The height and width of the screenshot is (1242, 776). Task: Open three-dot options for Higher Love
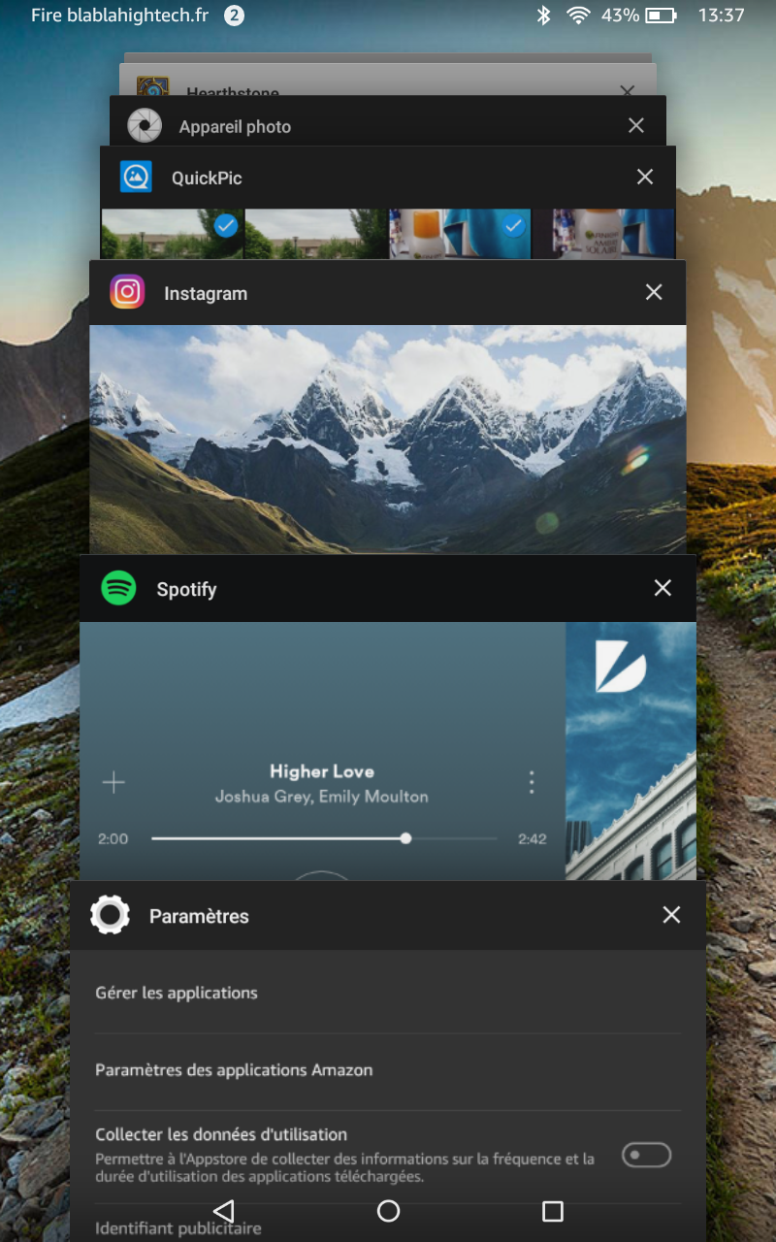pos(532,782)
